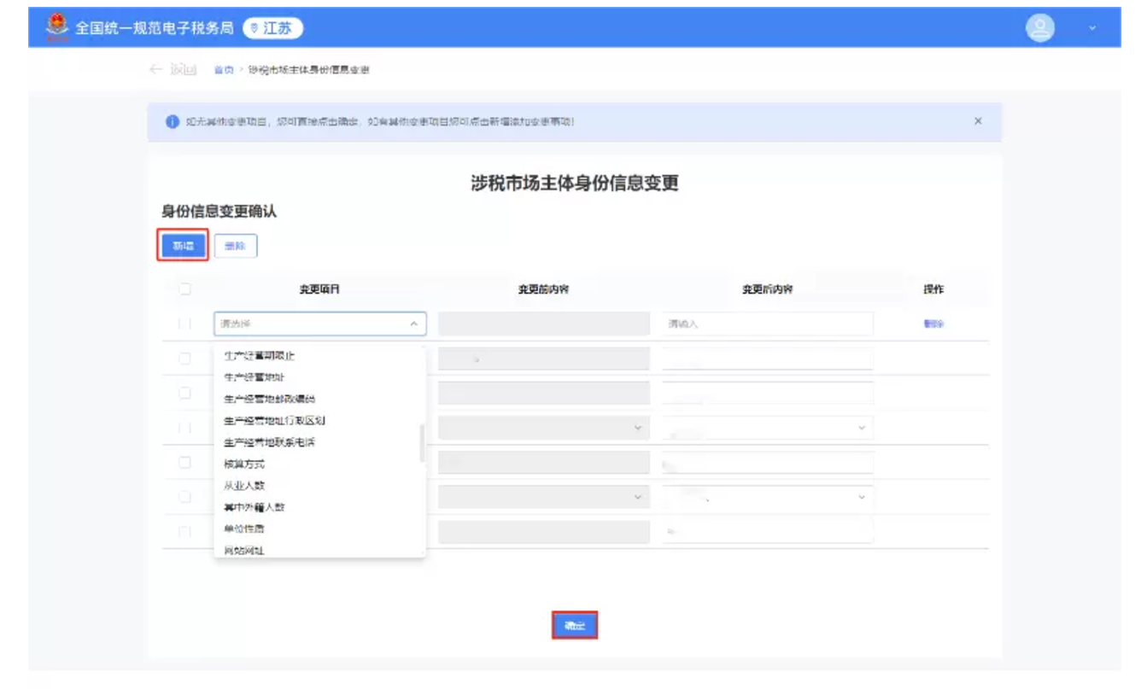Select 核算方式 option in the list

click(x=244, y=464)
